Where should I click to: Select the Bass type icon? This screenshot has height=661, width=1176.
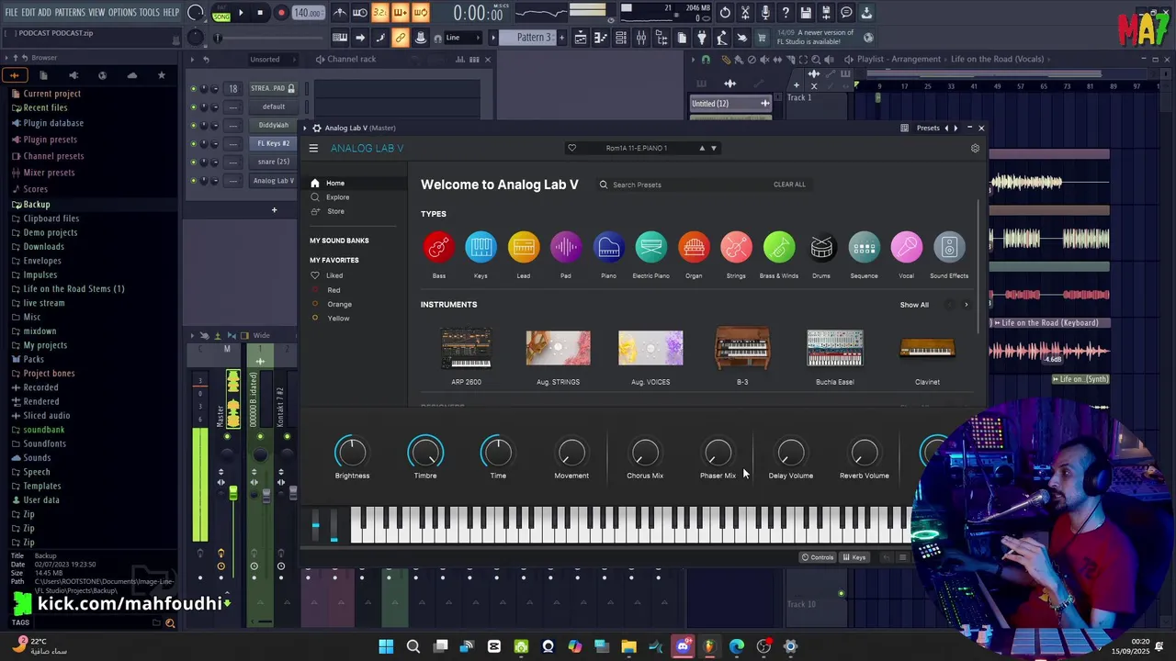click(x=438, y=247)
